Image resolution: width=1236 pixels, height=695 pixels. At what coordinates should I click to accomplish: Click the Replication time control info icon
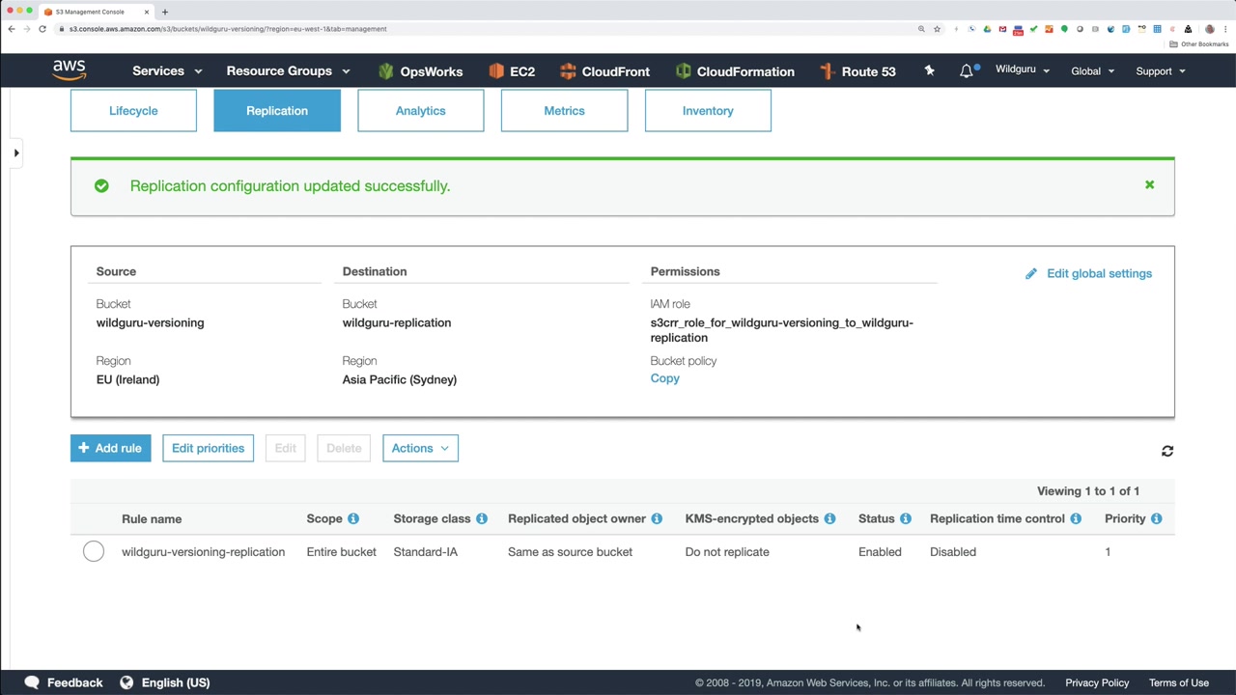[1076, 518]
